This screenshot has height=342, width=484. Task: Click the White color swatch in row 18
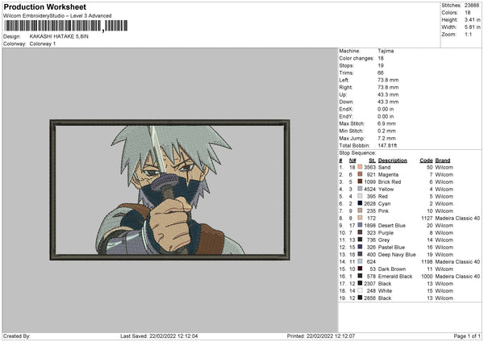[x=360, y=290]
